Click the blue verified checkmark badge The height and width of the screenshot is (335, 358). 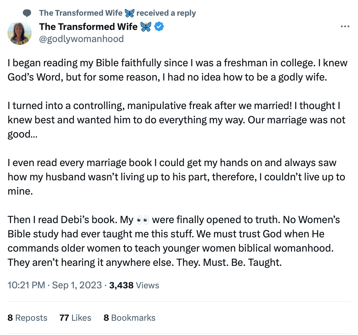(x=159, y=26)
